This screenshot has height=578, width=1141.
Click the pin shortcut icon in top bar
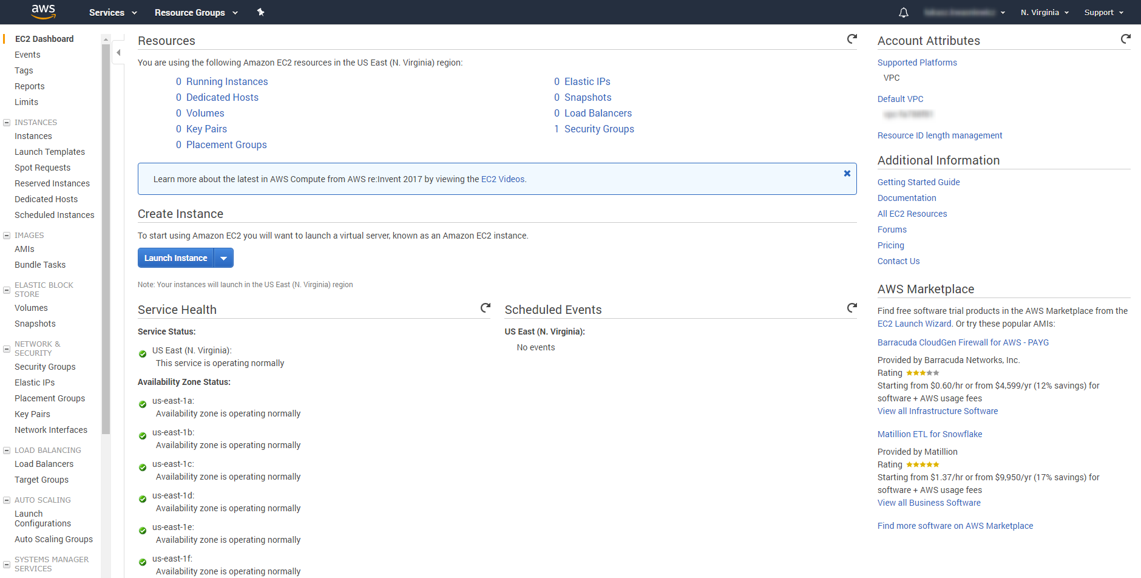click(x=261, y=12)
